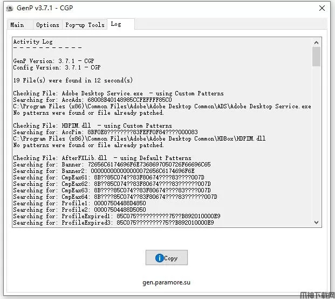Click the HDBox\HDPIM.dll path line

[139, 138]
